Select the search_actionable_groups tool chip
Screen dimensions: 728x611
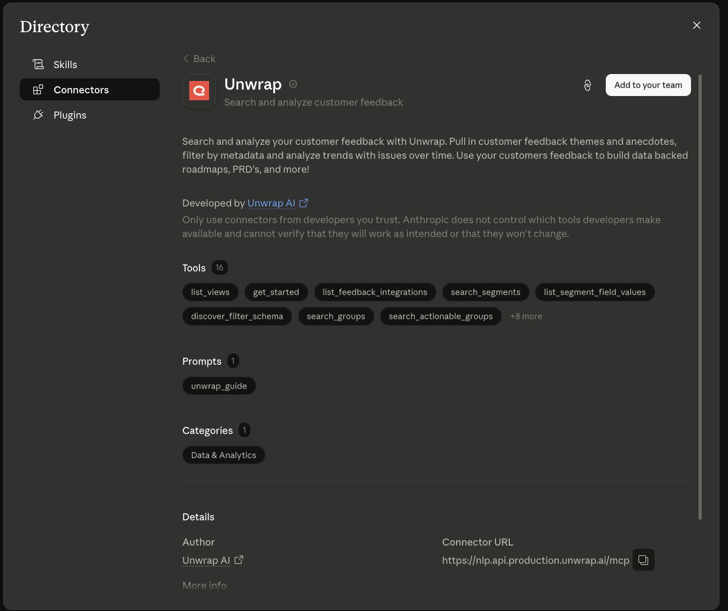(441, 316)
